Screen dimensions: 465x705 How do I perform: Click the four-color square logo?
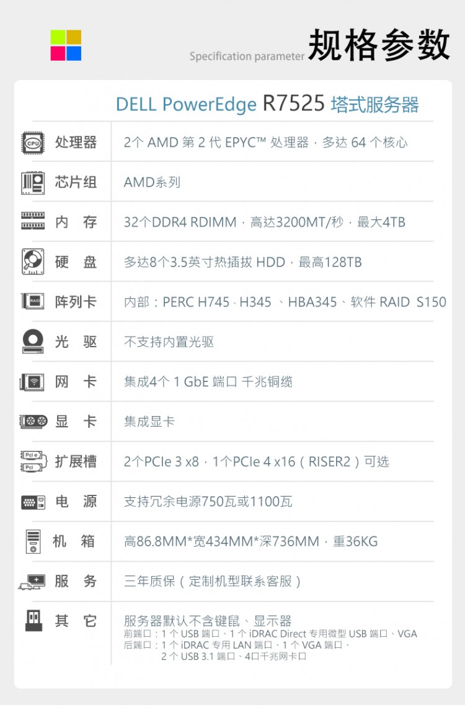point(66,45)
